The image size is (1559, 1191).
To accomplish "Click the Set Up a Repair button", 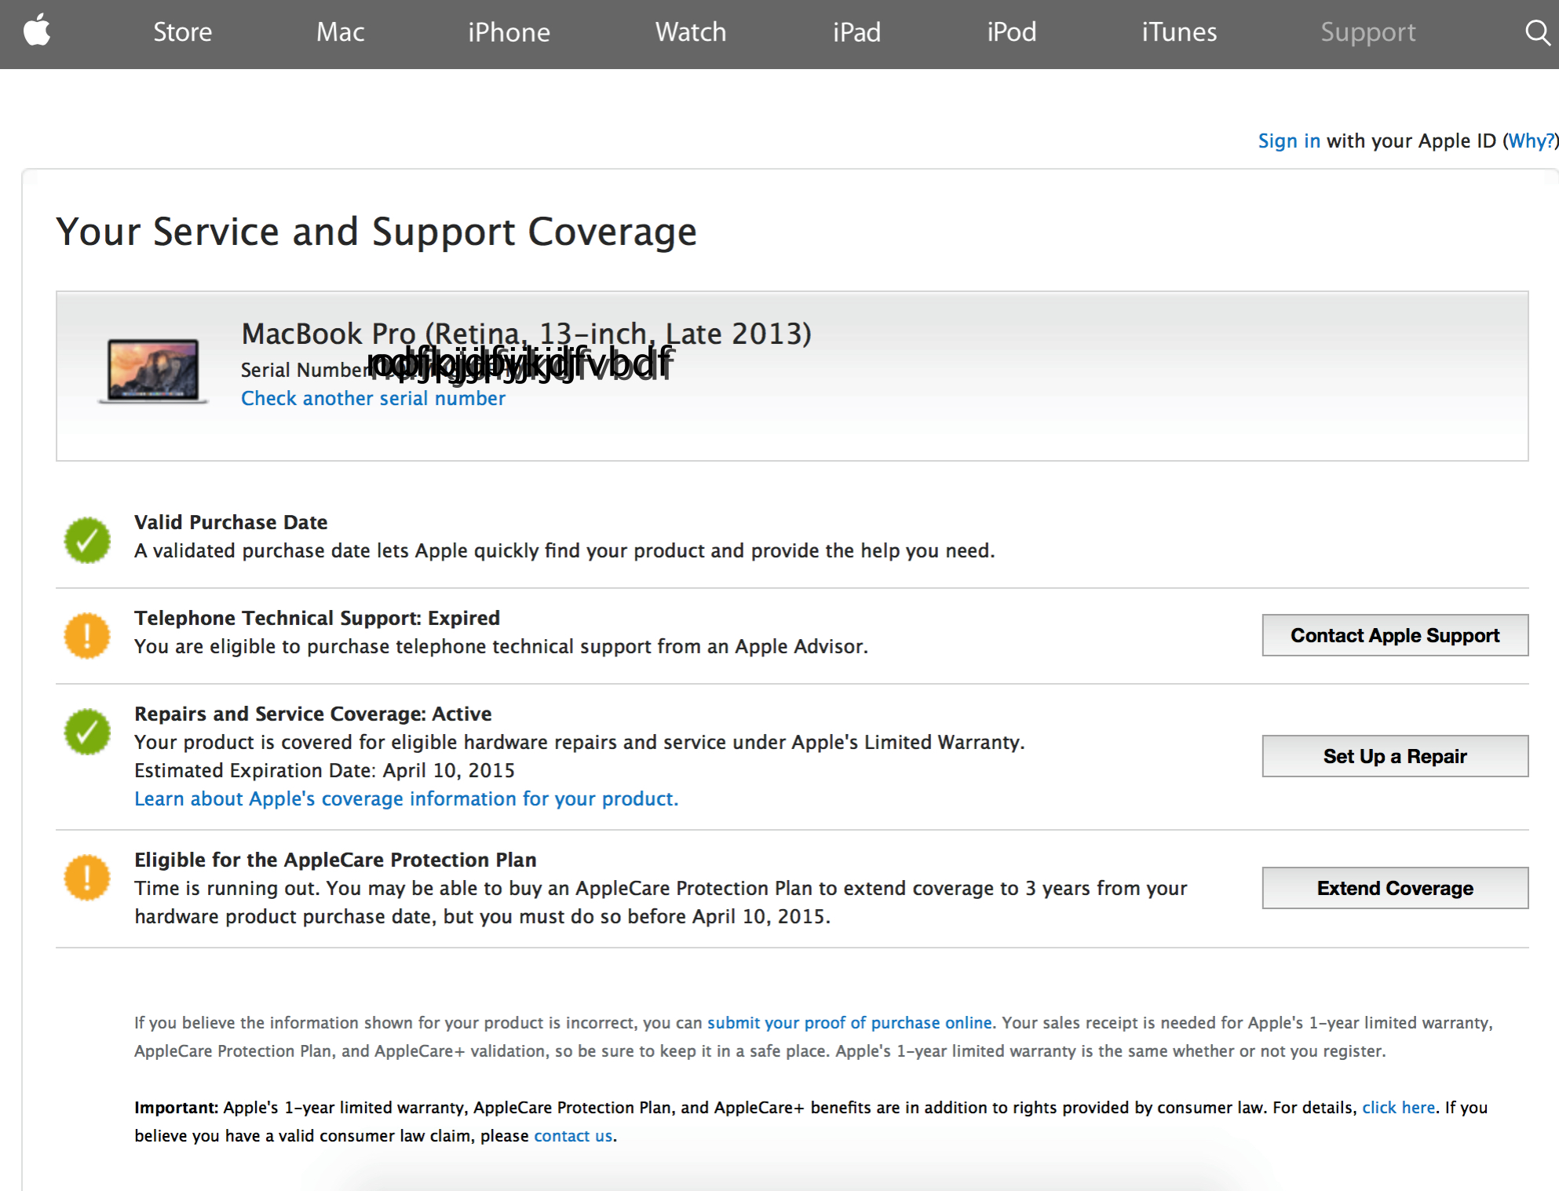I will pyautogui.click(x=1395, y=756).
